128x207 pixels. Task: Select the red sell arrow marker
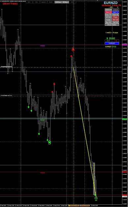point(73,49)
